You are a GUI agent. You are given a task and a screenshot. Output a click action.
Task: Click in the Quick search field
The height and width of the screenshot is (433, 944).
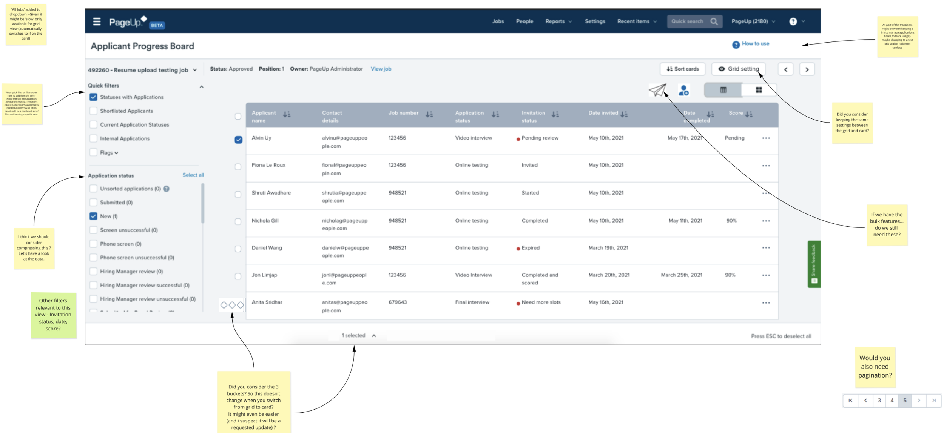point(688,21)
